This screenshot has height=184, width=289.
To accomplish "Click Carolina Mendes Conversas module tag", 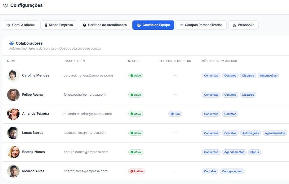I will tap(211, 76).
